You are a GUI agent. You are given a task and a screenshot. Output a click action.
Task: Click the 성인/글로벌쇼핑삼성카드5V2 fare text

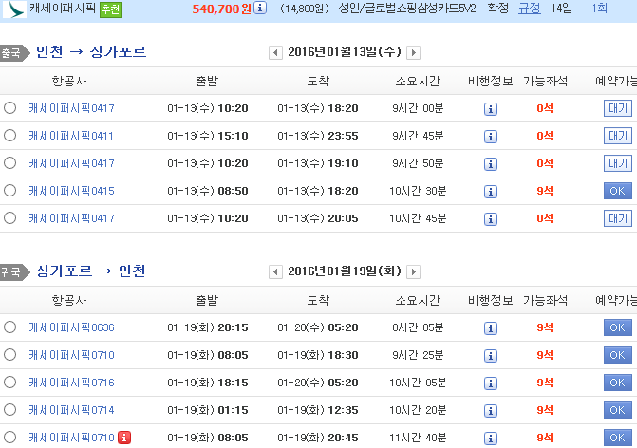(x=407, y=9)
